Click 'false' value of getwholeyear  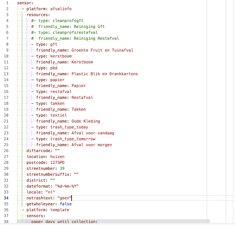click(66, 204)
